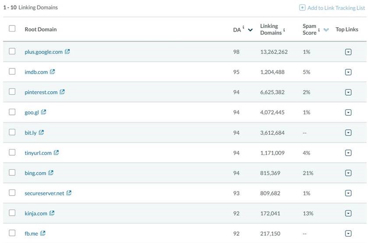Screen dimensions: 371x243
Task: Open the bing.com domain link
Action: [x=35, y=173]
